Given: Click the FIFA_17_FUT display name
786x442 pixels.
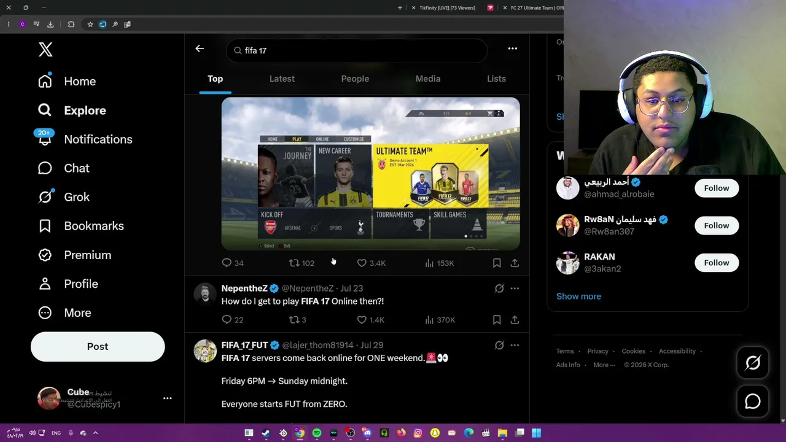Looking at the screenshot, I should 244,345.
